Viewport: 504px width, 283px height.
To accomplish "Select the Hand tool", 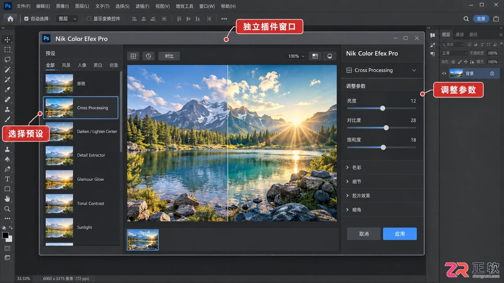I will [7, 199].
